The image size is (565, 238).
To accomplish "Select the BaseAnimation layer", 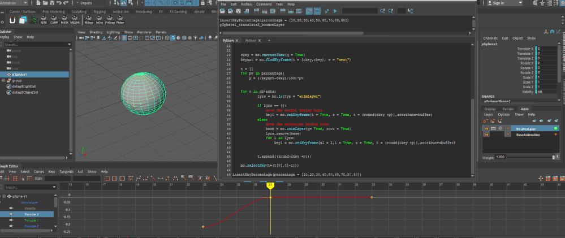I will [x=528, y=135].
